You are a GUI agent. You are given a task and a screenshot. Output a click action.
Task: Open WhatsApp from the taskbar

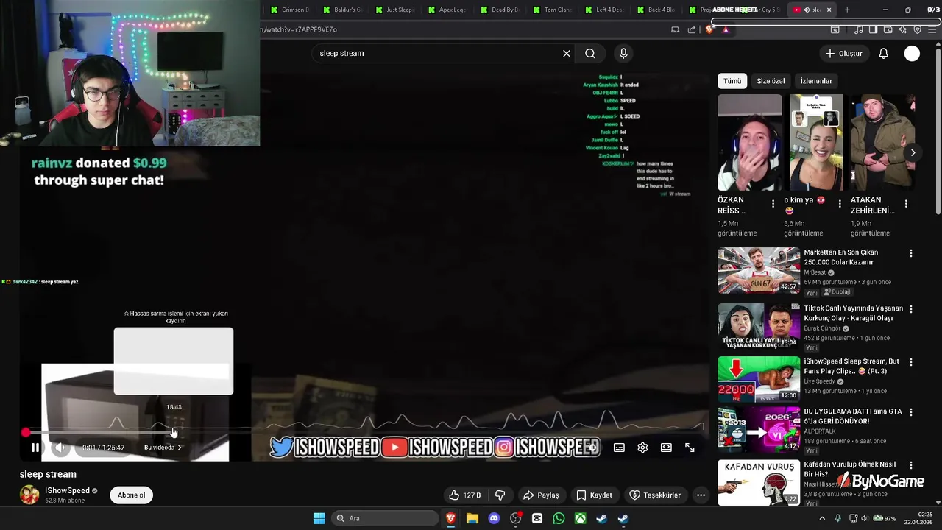coord(559,518)
